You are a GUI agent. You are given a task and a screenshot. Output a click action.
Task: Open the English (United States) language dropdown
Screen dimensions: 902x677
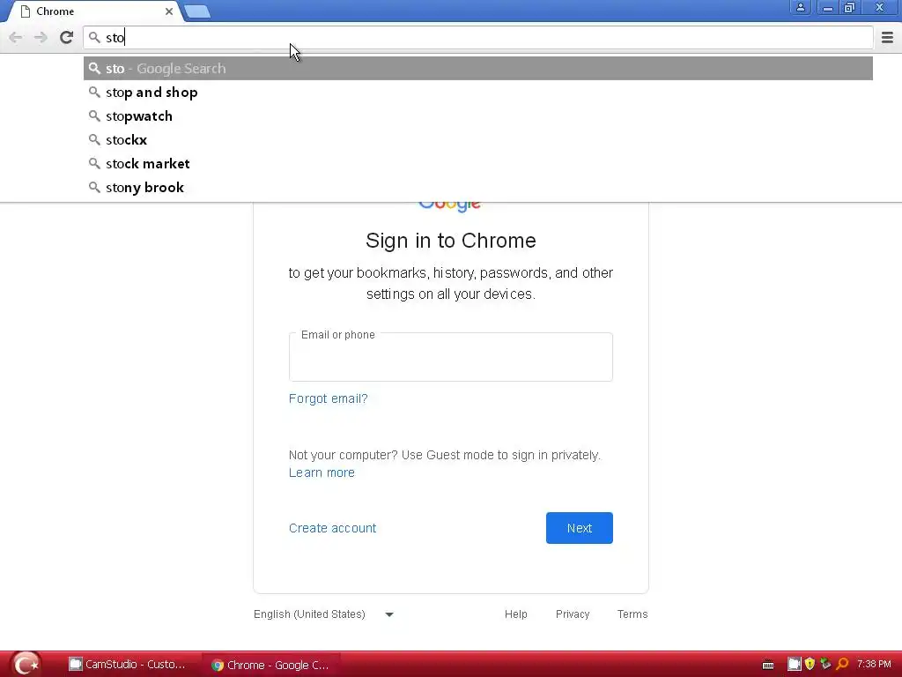[x=323, y=614]
